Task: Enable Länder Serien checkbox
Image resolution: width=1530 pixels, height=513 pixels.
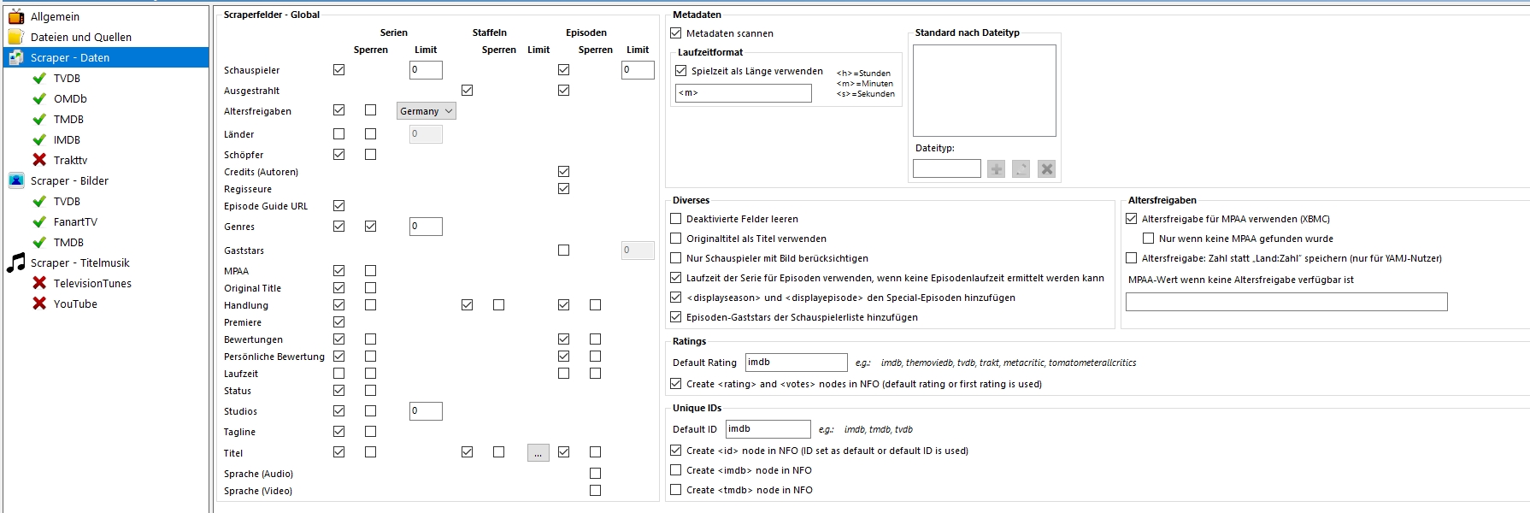Action: click(x=339, y=134)
